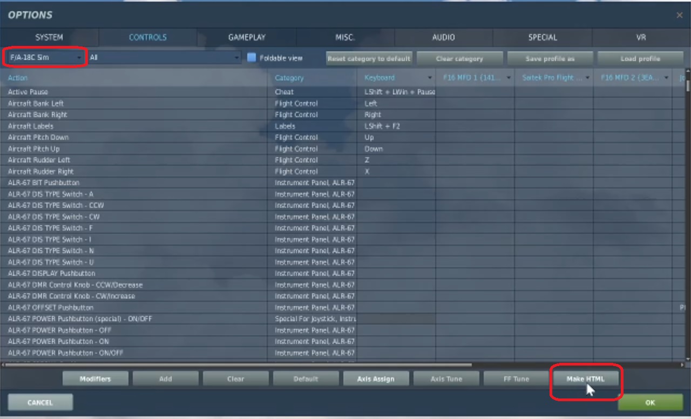This screenshot has width=691, height=419.
Task: Click the Load profile button
Action: pyautogui.click(x=640, y=58)
